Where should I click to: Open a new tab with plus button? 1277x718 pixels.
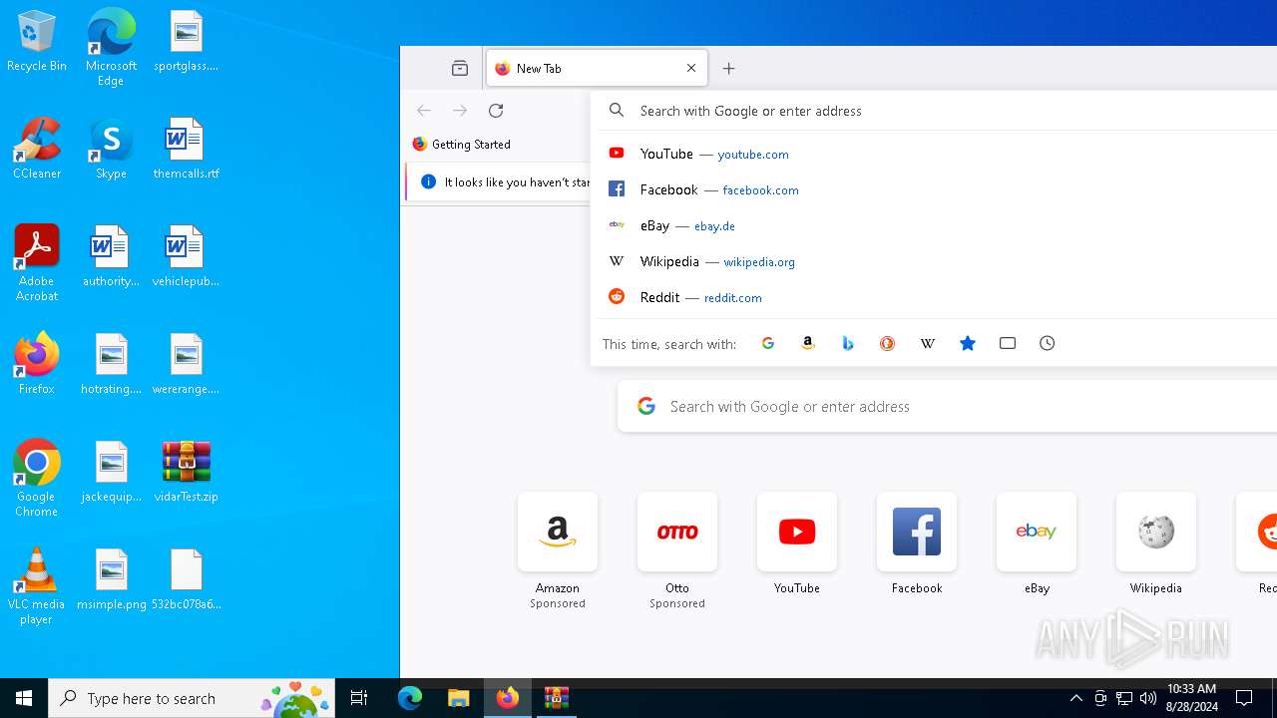coord(729,69)
